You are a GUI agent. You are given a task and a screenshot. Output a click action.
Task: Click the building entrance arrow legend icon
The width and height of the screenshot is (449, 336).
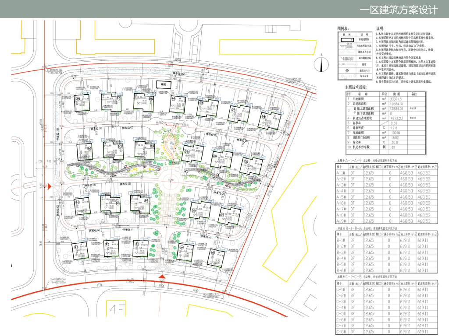347,70
